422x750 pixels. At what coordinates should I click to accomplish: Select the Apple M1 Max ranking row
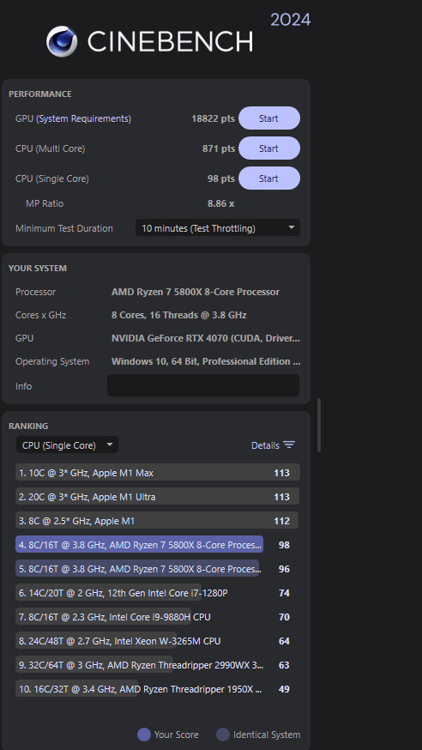pos(158,473)
